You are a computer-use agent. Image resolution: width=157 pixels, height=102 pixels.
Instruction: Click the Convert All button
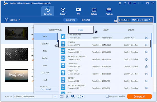pyautogui.click(x=139, y=97)
